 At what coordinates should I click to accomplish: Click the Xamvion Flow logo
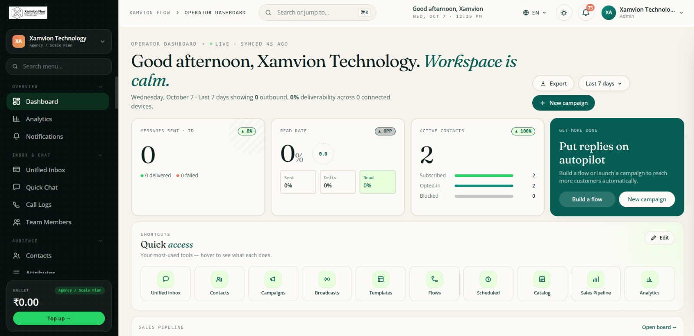[x=28, y=13]
